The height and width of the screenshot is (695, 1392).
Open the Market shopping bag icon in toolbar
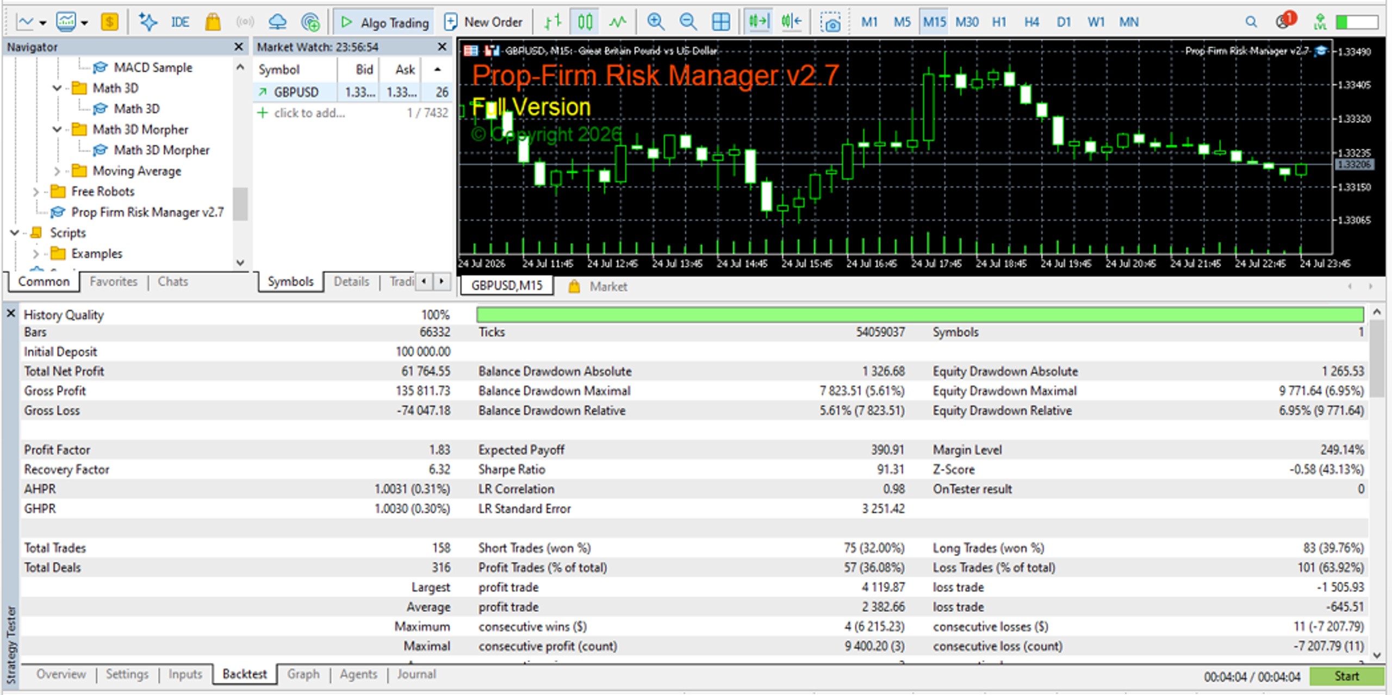[213, 22]
